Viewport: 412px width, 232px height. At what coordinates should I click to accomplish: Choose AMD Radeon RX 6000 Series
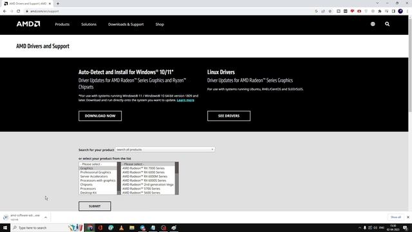point(148,172)
